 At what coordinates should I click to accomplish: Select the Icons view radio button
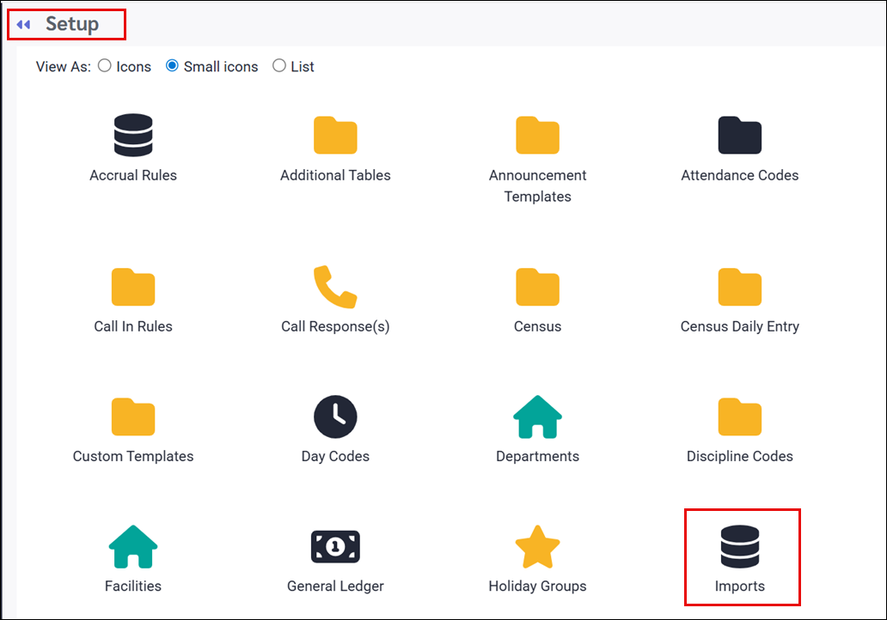click(x=105, y=66)
